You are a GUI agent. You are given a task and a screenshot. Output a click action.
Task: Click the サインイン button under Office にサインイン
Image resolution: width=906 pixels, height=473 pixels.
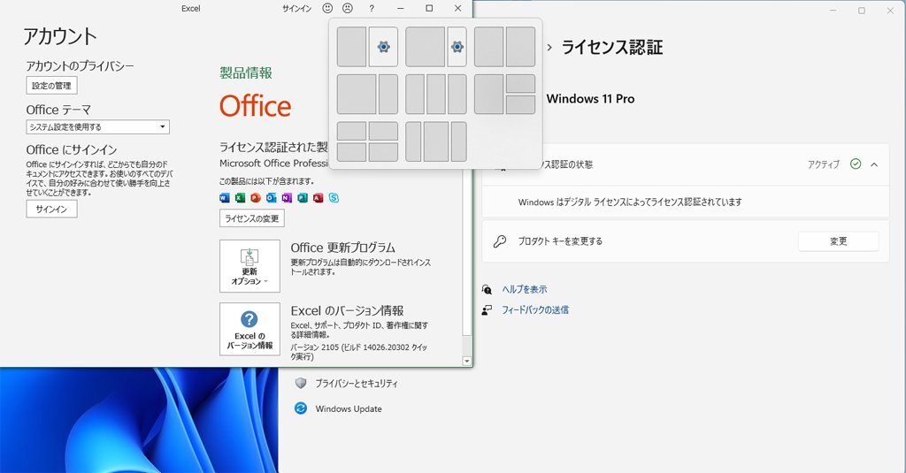tap(51, 209)
